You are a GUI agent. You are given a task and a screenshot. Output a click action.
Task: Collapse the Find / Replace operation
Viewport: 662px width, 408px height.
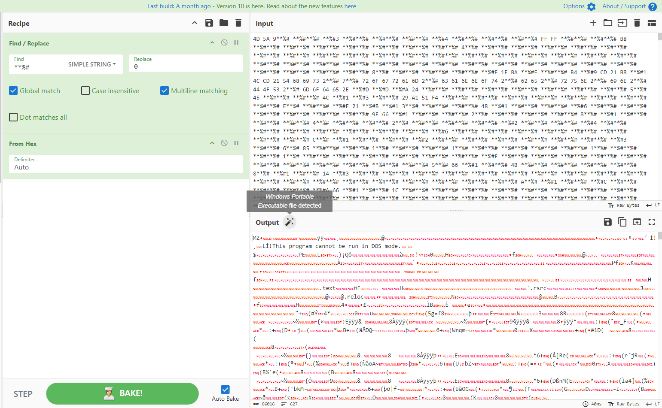click(212, 42)
